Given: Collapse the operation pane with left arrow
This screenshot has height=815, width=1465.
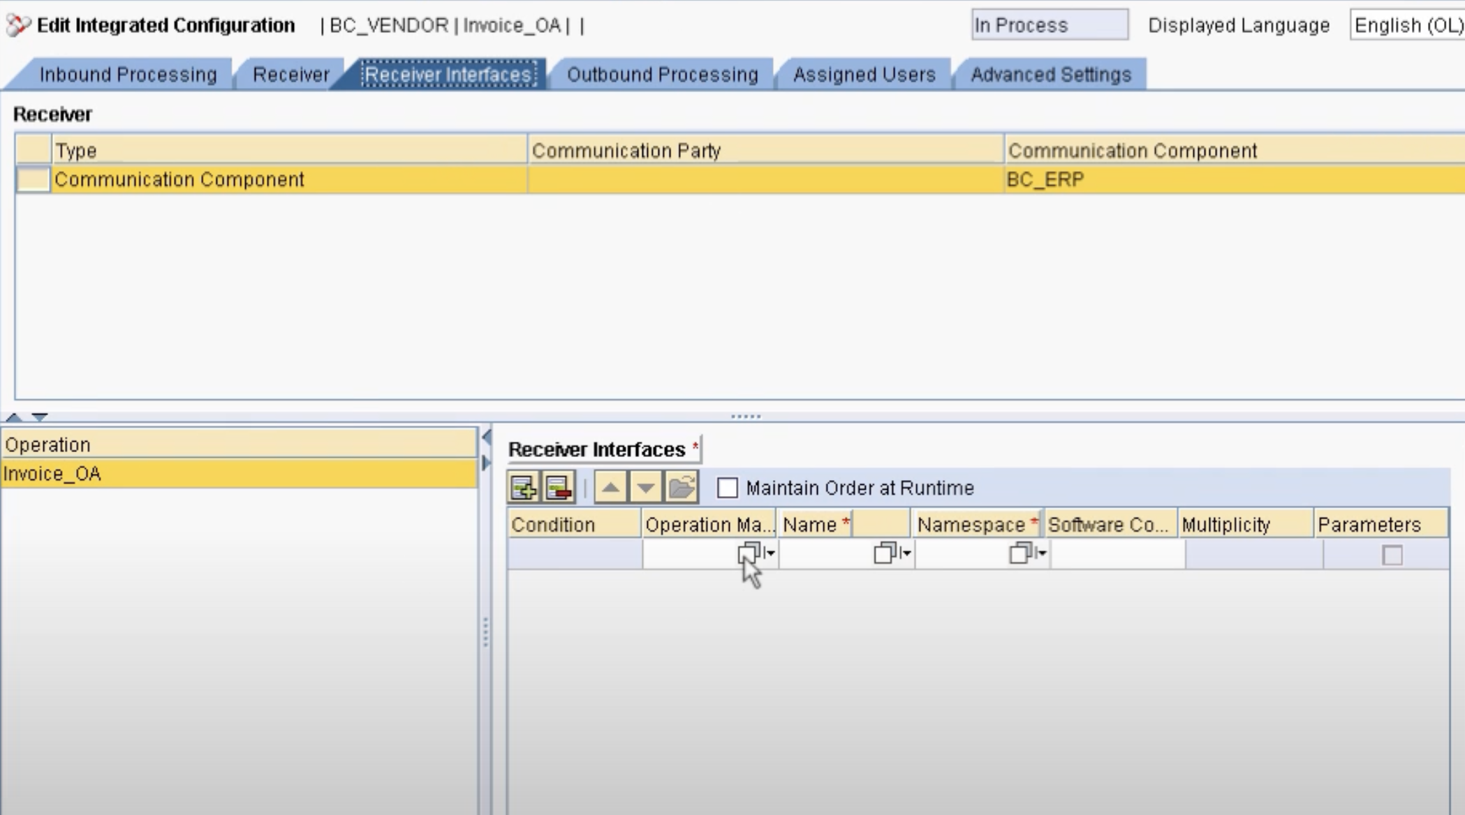Looking at the screenshot, I should click(487, 438).
